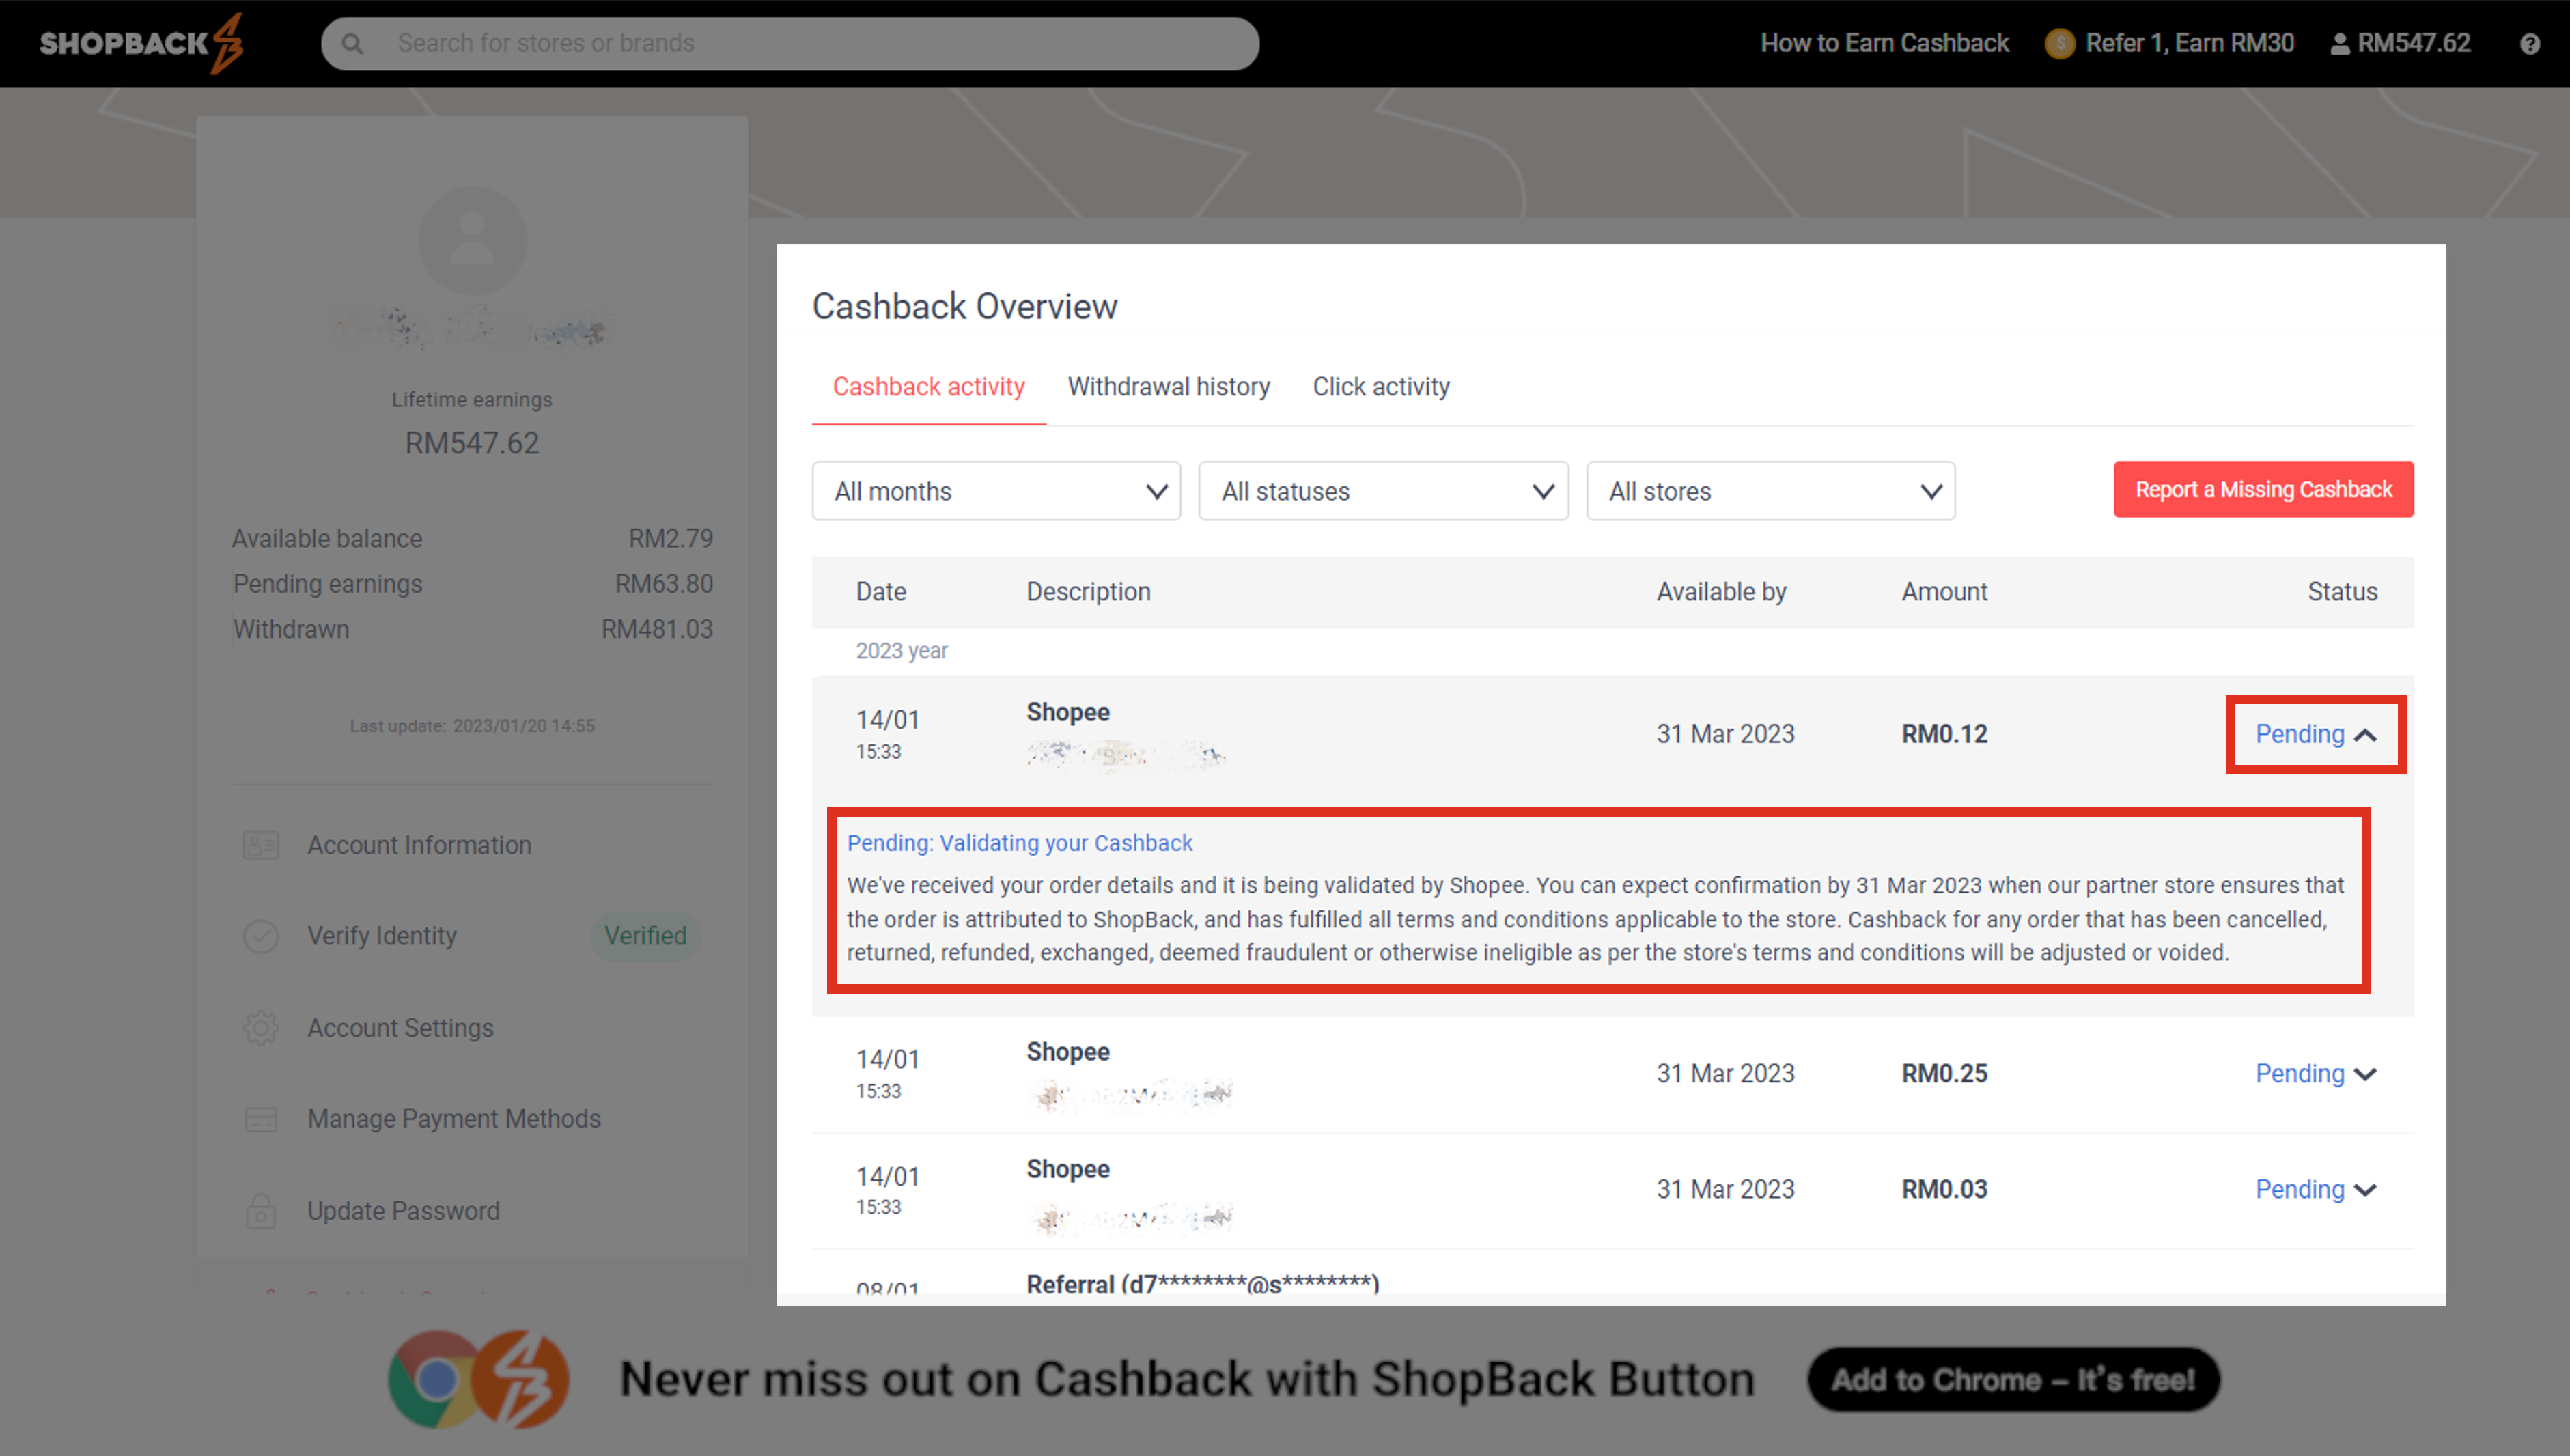This screenshot has height=1456, width=2570.
Task: Click the help question mark icon
Action: (x=2530, y=44)
